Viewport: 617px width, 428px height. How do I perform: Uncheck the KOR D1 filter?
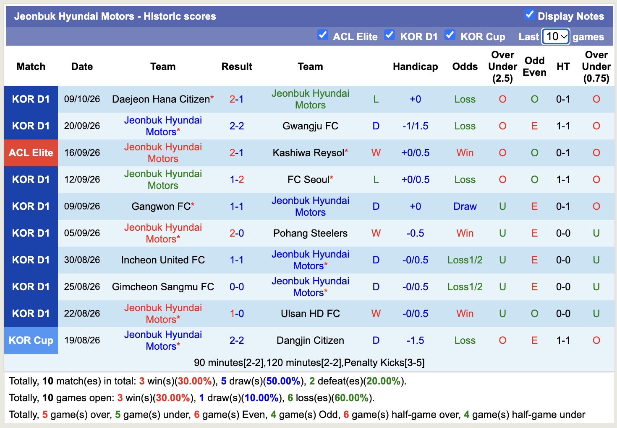point(390,35)
